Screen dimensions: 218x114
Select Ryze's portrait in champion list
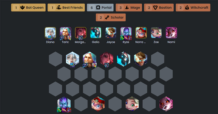click(x=126, y=33)
